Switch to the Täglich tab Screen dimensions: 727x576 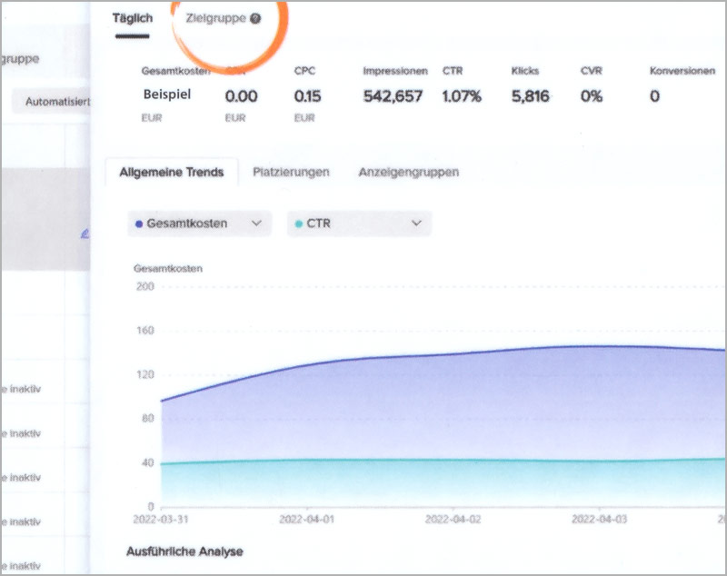pos(132,18)
